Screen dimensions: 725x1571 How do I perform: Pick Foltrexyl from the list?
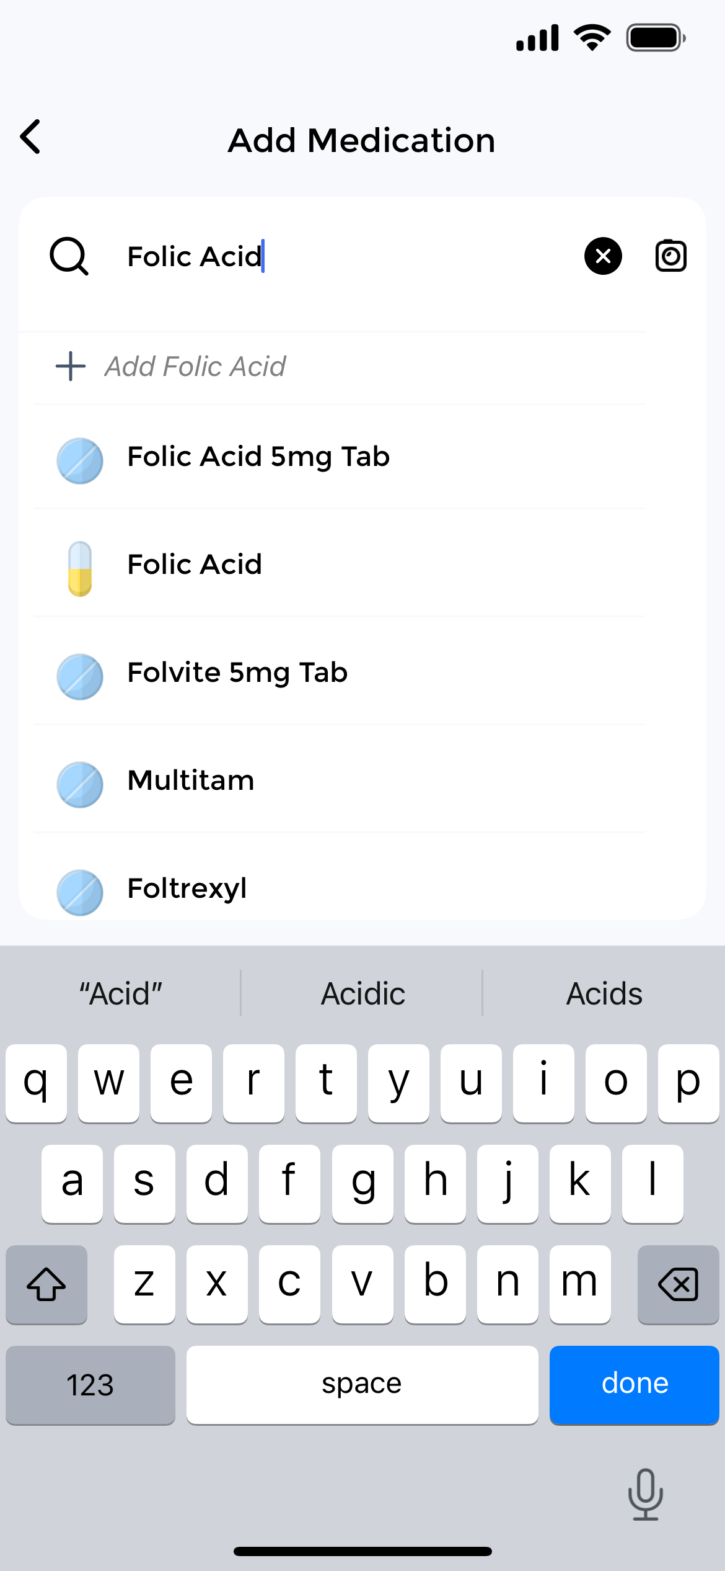point(187,888)
